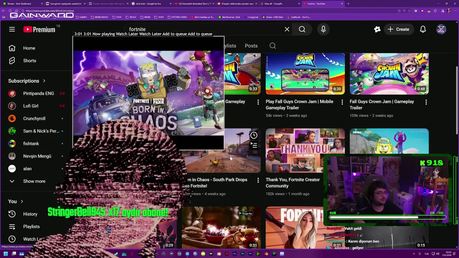Open options for Born in Chaos South Park video
459x258 pixels.
pos(258,180)
